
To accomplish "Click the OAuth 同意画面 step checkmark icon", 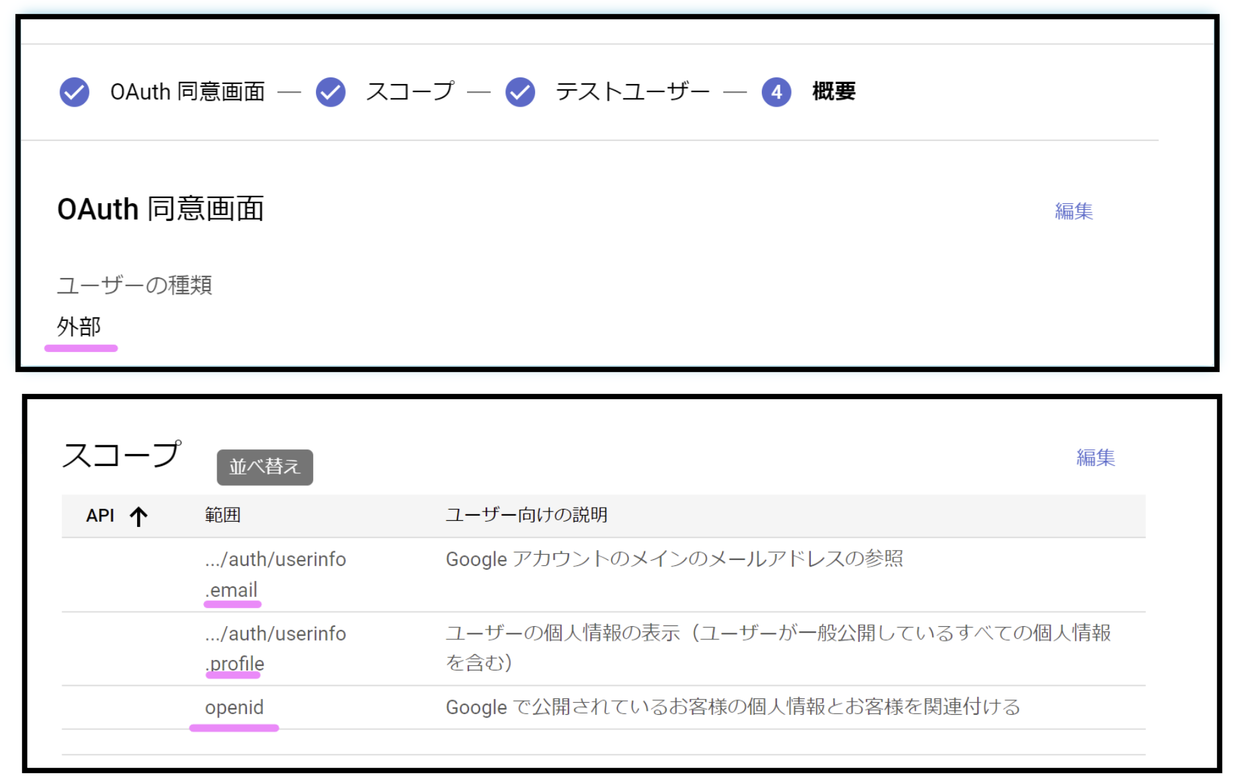I will 74,92.
